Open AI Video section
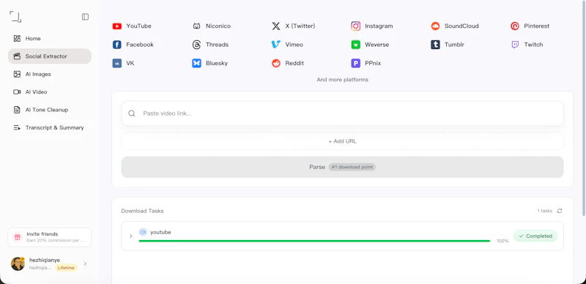The image size is (586, 284). (x=50, y=92)
